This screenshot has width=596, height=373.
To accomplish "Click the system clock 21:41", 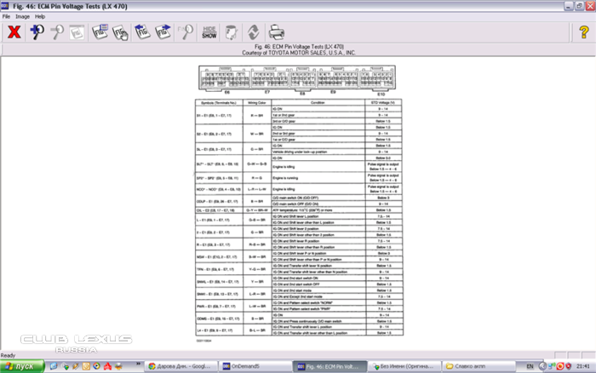I will (x=583, y=366).
